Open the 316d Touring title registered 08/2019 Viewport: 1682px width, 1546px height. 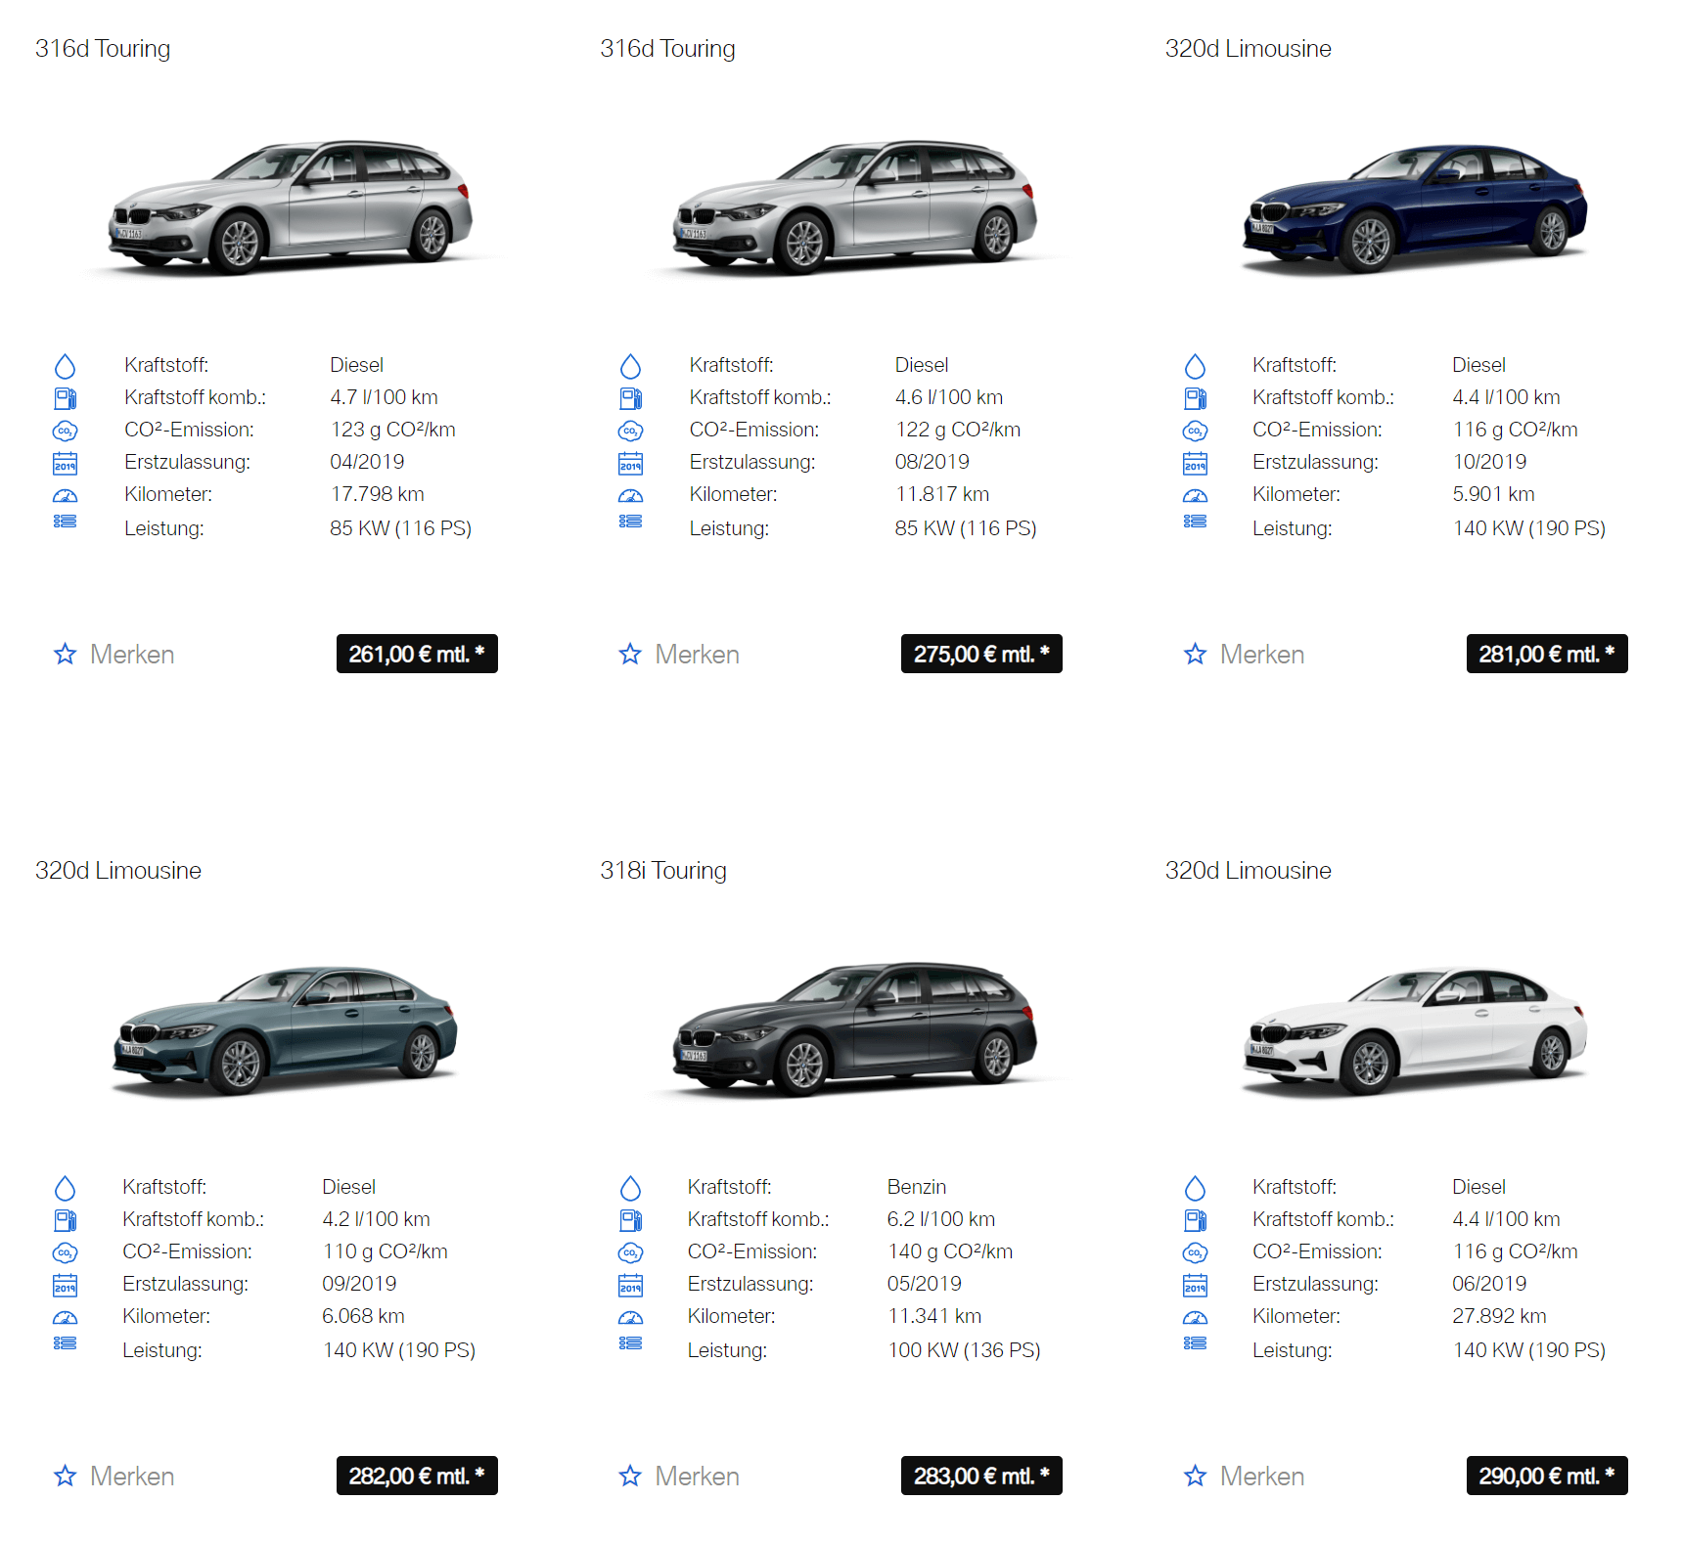(667, 49)
